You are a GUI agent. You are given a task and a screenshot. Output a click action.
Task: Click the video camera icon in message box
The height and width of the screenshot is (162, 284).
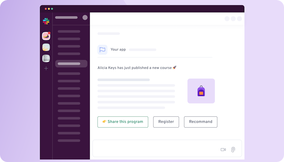tap(223, 149)
